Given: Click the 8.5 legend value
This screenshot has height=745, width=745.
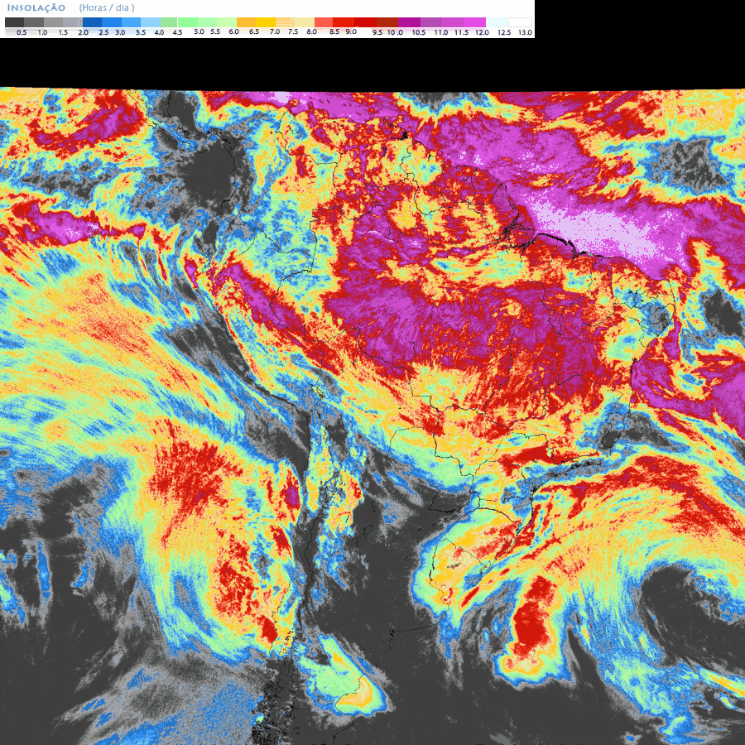Looking at the screenshot, I should 334,31.
